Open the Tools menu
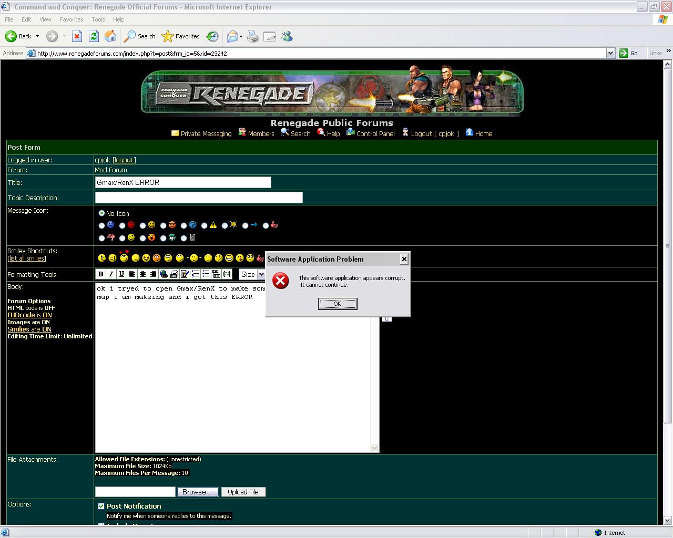The image size is (673, 538). [x=98, y=19]
